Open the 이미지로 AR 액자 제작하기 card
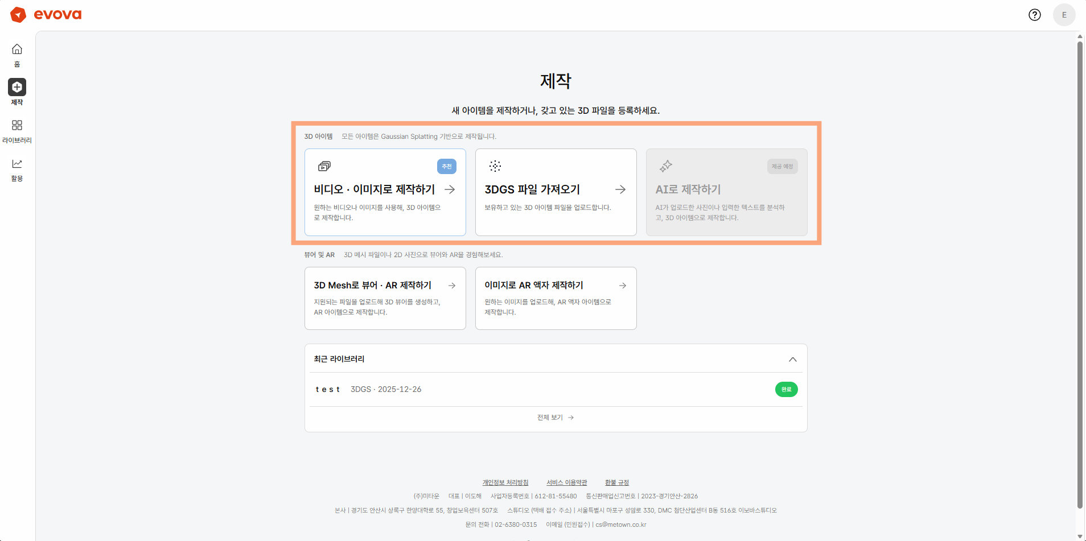This screenshot has height=541, width=1086. [556, 298]
